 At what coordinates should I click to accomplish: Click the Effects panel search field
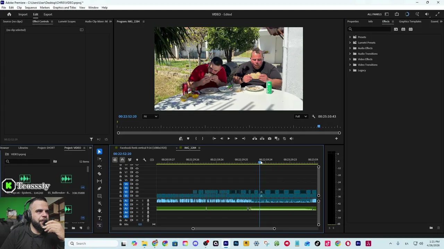369,29
